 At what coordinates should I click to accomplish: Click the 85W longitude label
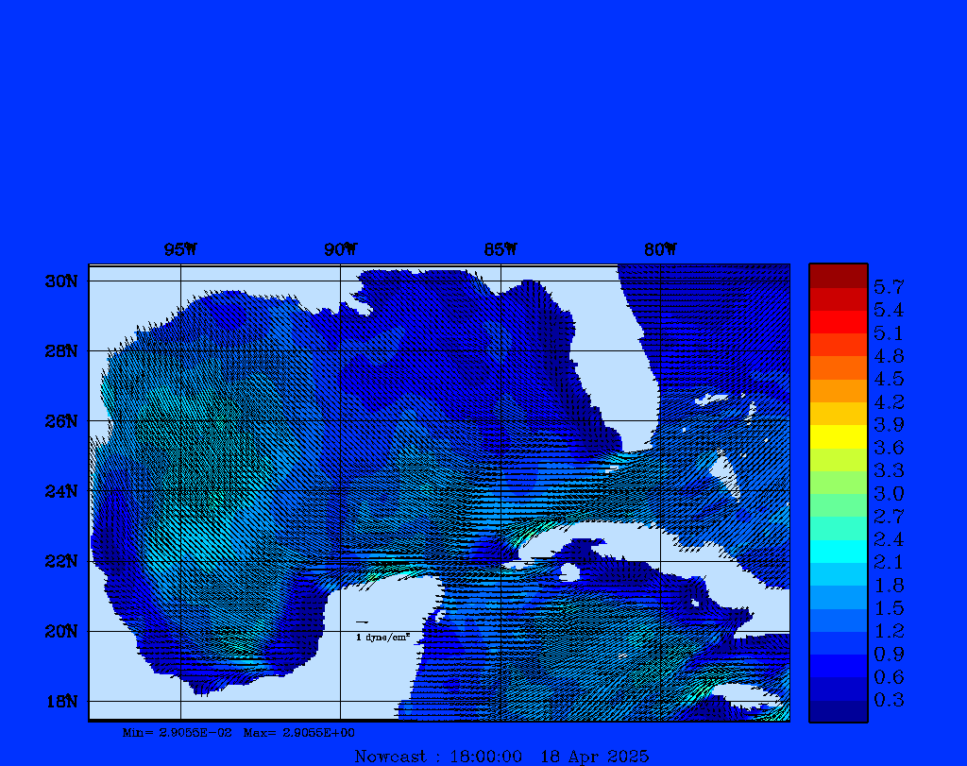pos(500,249)
